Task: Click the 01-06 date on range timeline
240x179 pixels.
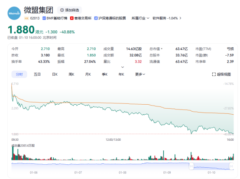Action: (x=34, y=172)
